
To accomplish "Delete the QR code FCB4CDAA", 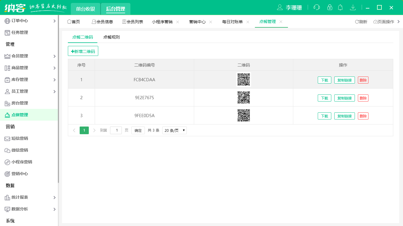I will (363, 80).
